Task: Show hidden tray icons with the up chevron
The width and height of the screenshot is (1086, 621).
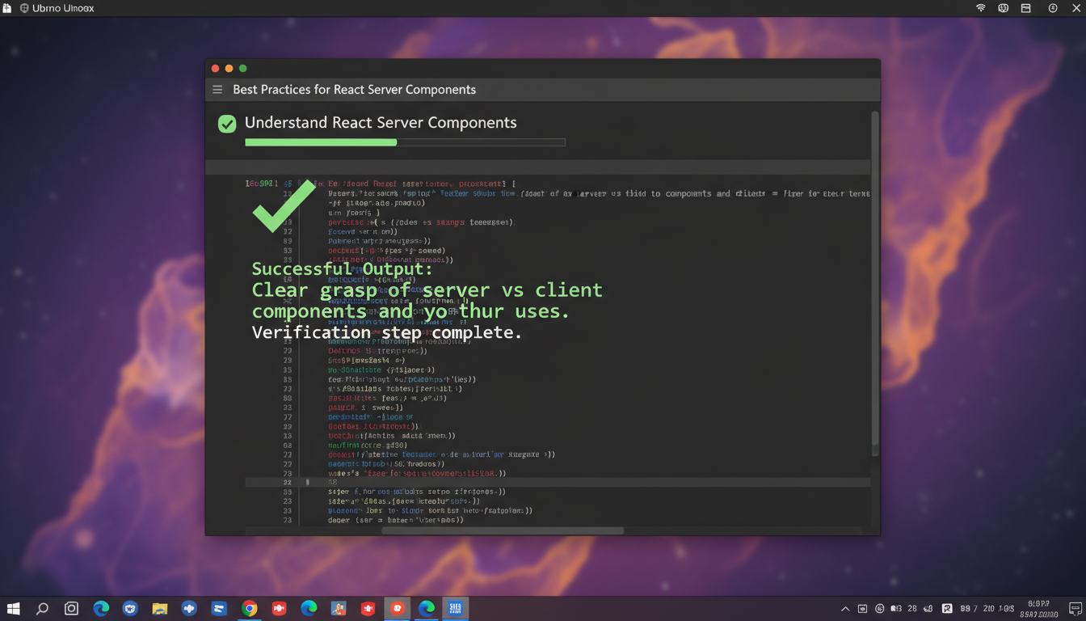Action: [845, 609]
